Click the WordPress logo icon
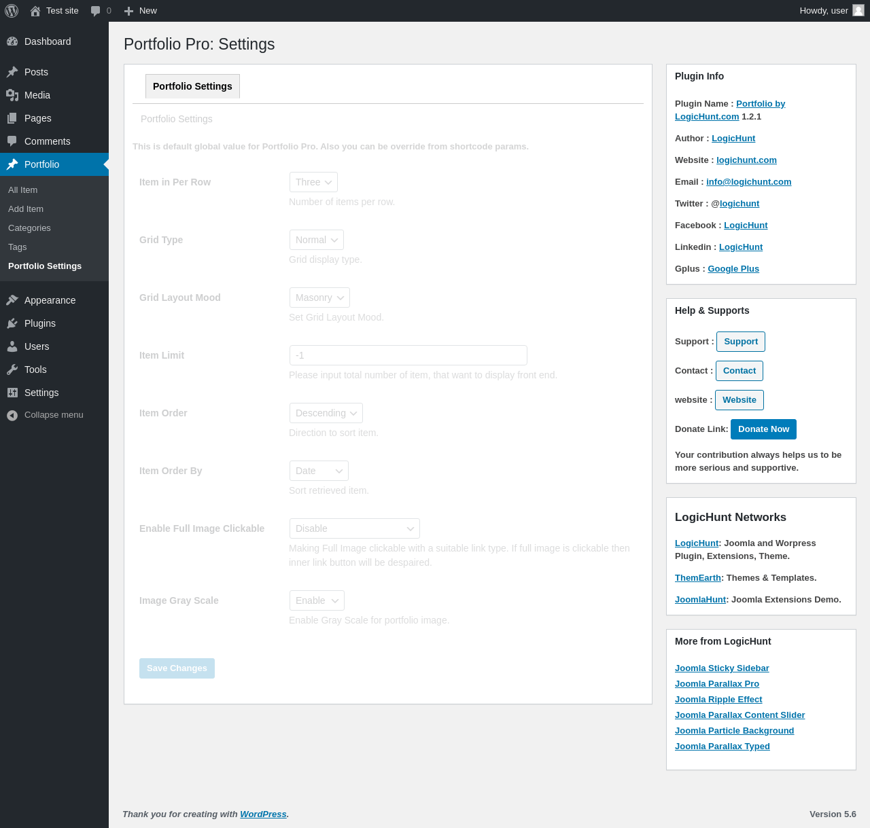Image resolution: width=870 pixels, height=828 pixels. 12,11
